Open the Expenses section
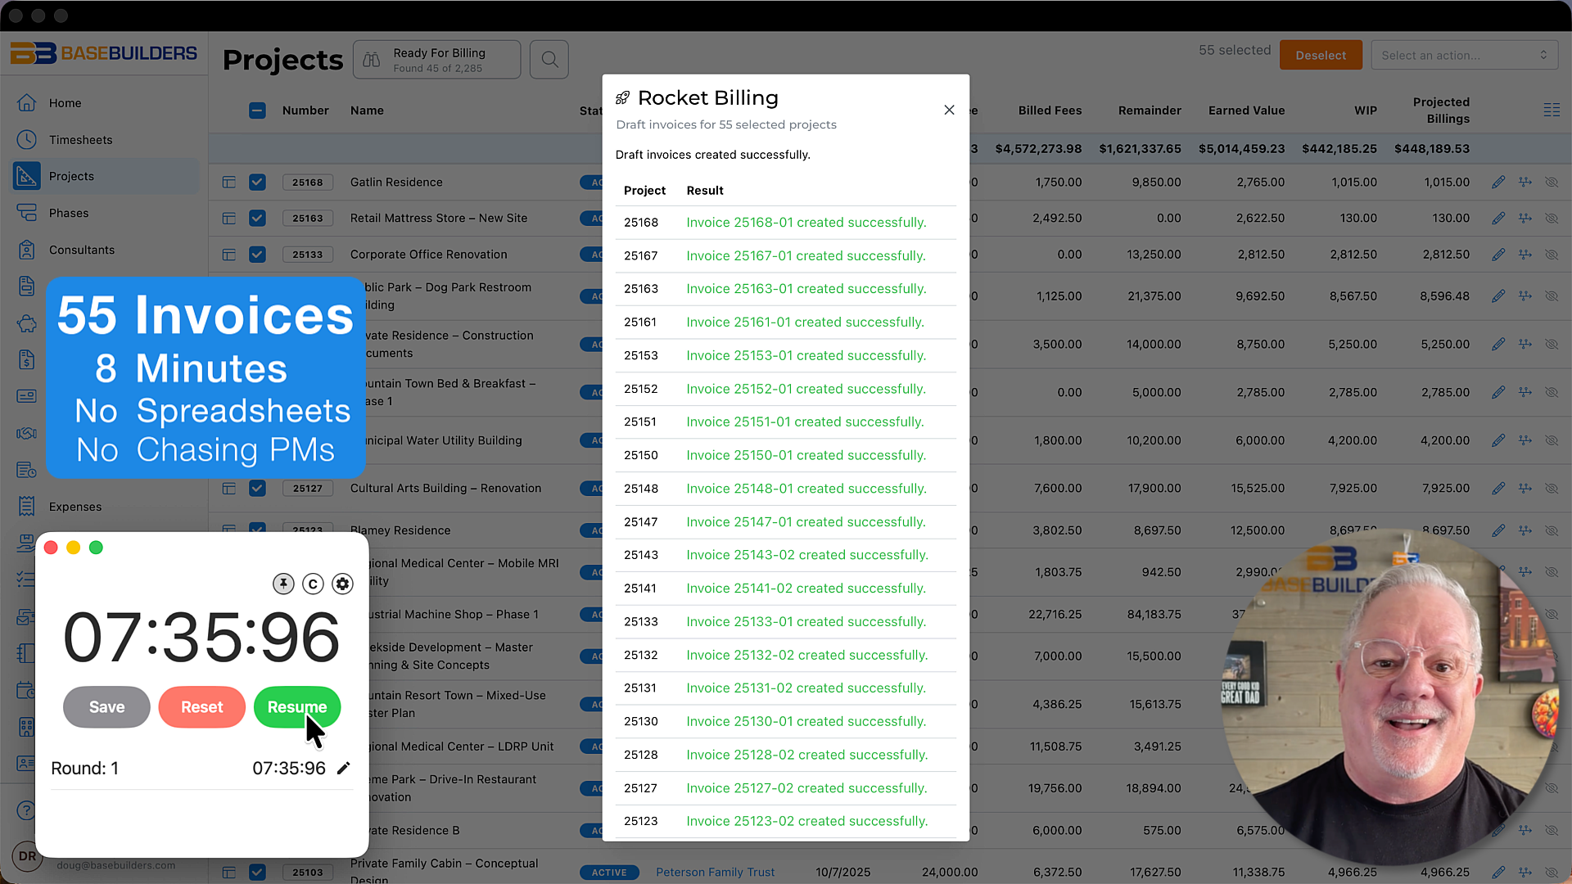The width and height of the screenshot is (1572, 884). [x=75, y=507]
